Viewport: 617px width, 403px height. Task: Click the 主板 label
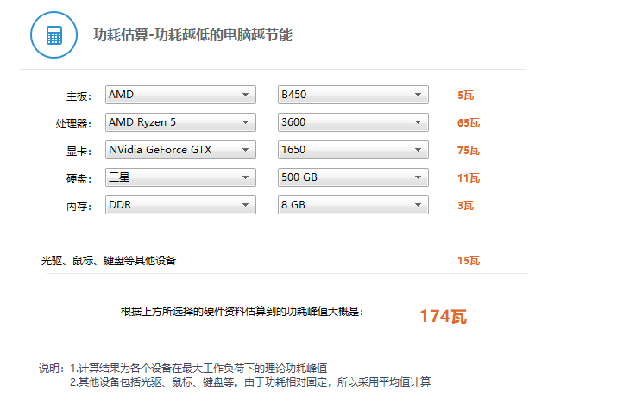(78, 96)
